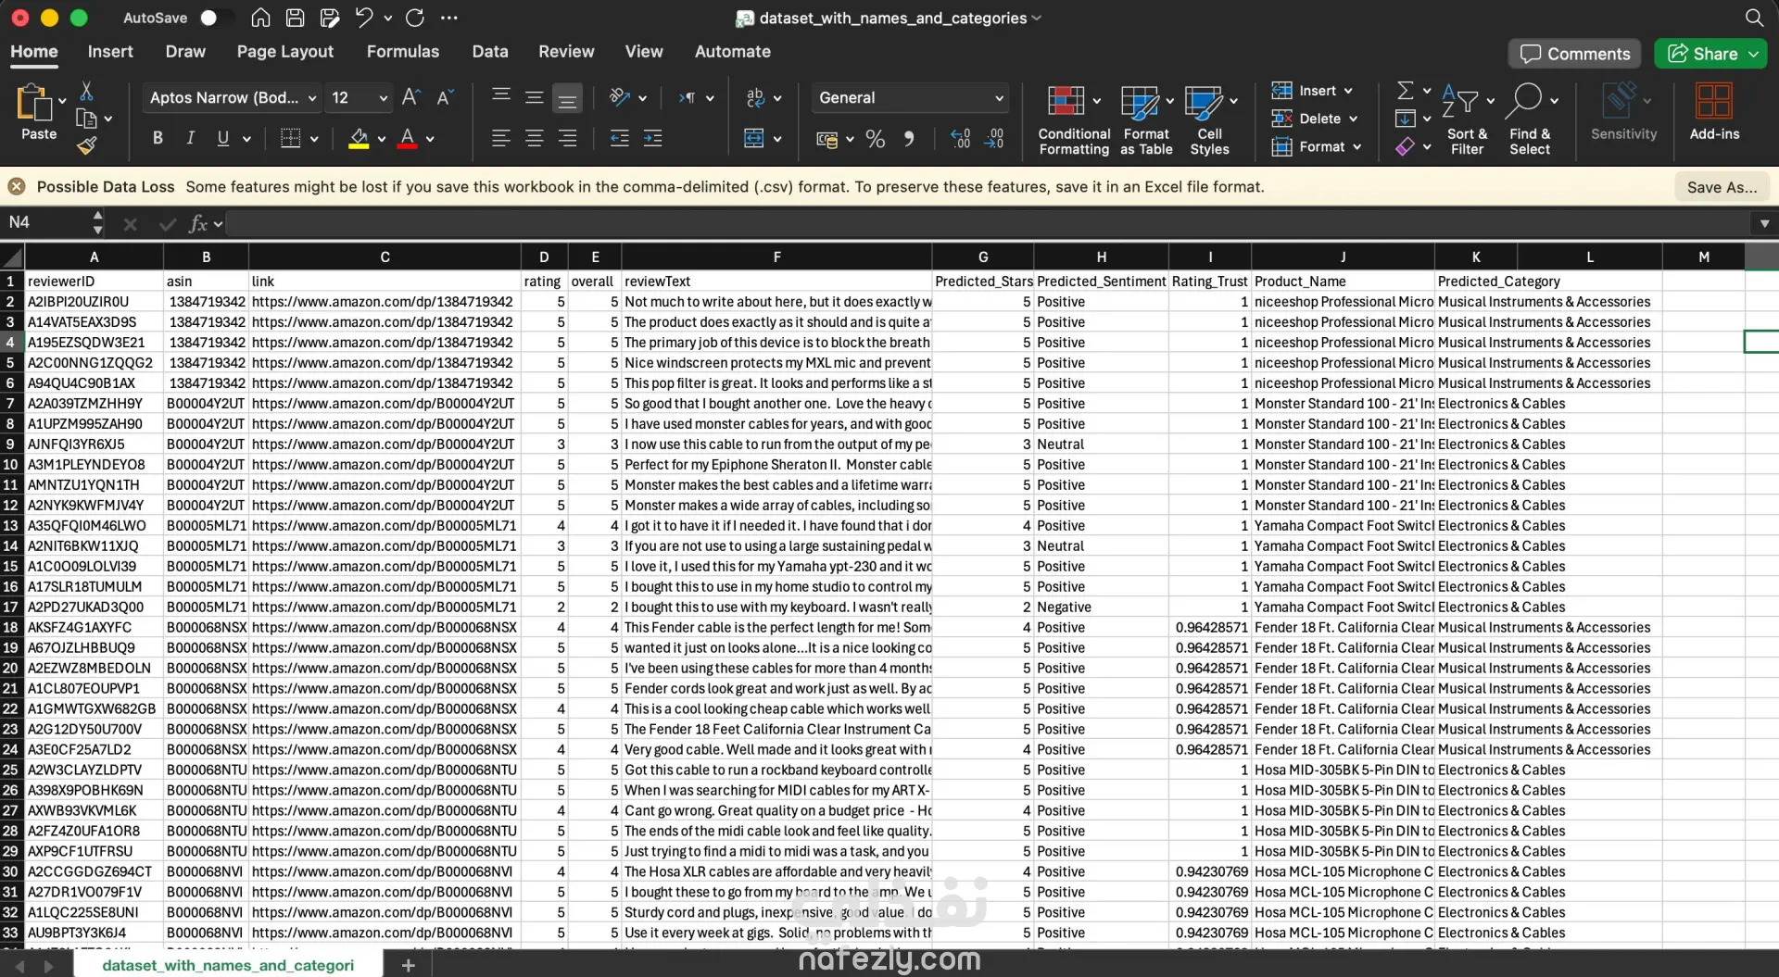Click the Save As... button
Image resolution: width=1779 pixels, height=977 pixels.
1721,187
